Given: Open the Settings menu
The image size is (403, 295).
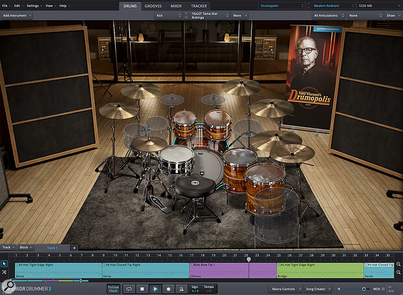Looking at the screenshot, I should (x=34, y=6).
